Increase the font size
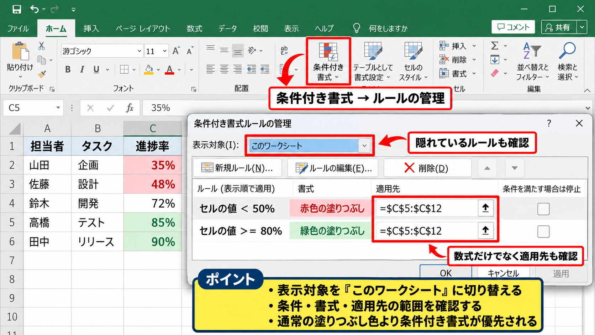Screen dimensions: 595x335 tap(176, 51)
